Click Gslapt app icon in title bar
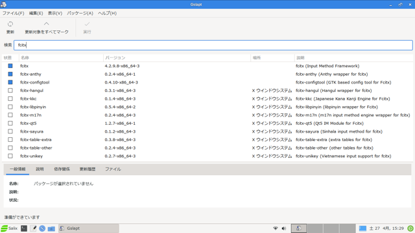415x233 pixels. 3,5
